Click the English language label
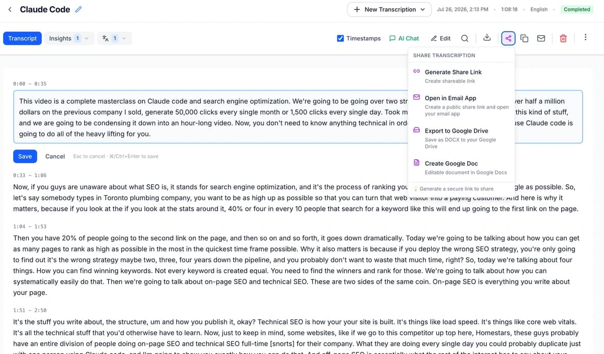This screenshot has height=354, width=604. [539, 9]
